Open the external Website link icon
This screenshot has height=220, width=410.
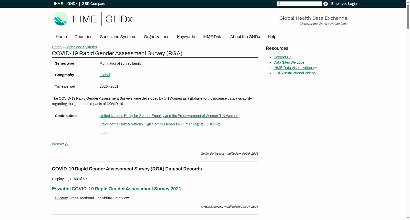[67, 144]
